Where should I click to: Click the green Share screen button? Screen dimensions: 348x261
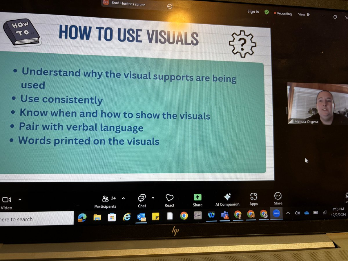(x=197, y=200)
